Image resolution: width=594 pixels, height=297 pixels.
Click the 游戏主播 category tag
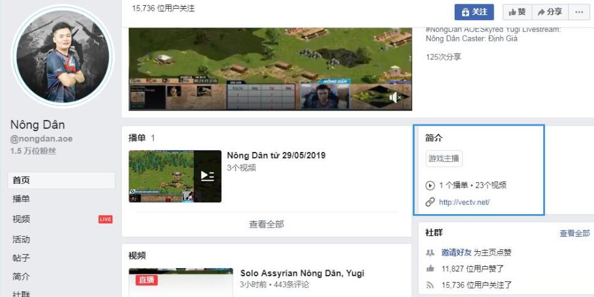(443, 159)
